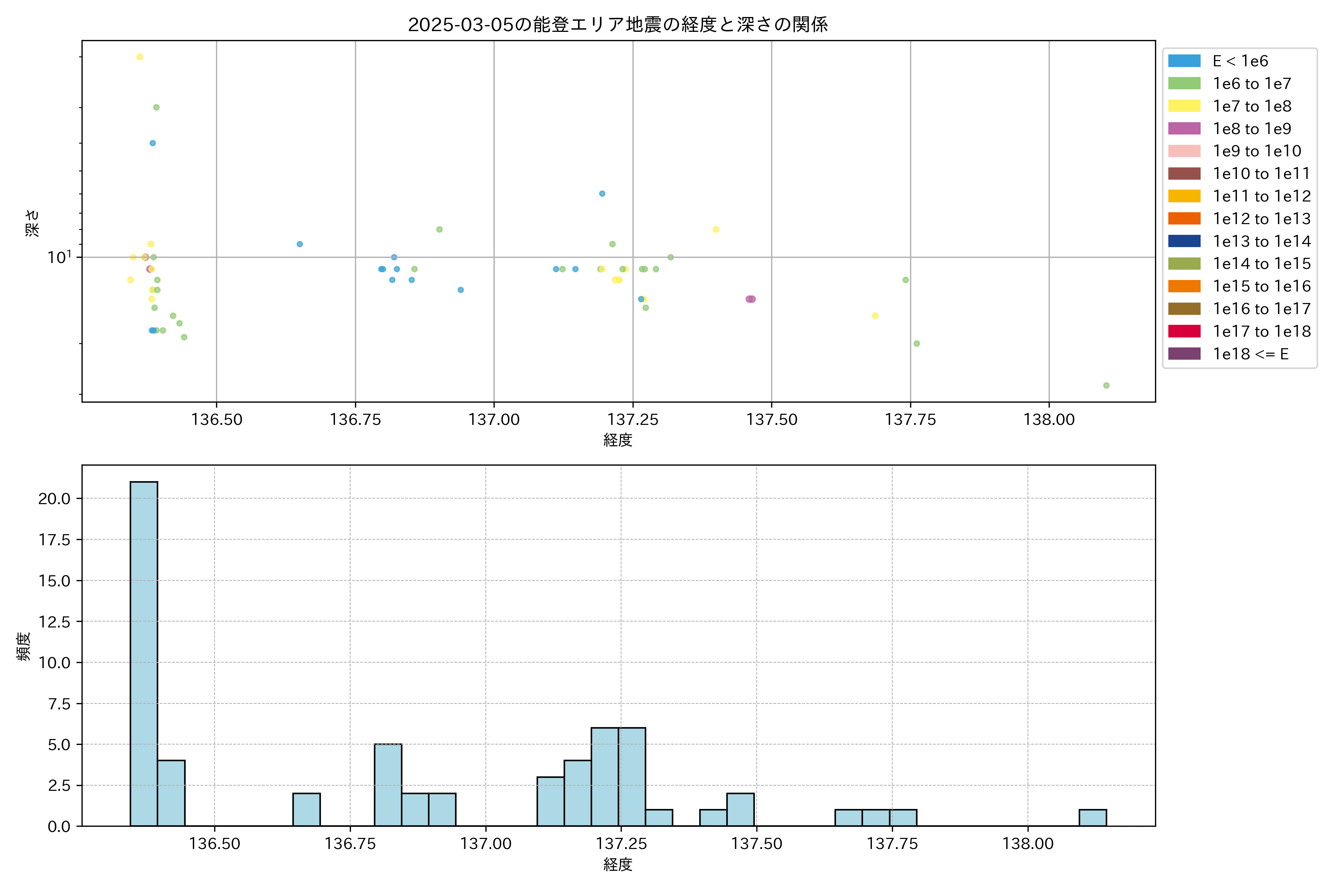The image size is (1334, 889).
Task: Click the green 1e6 to 1e7 swatch
Action: pyautogui.click(x=1184, y=84)
